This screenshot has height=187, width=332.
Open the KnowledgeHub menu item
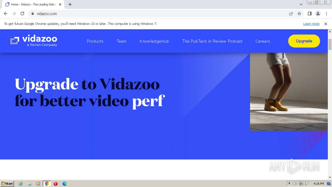(x=154, y=41)
